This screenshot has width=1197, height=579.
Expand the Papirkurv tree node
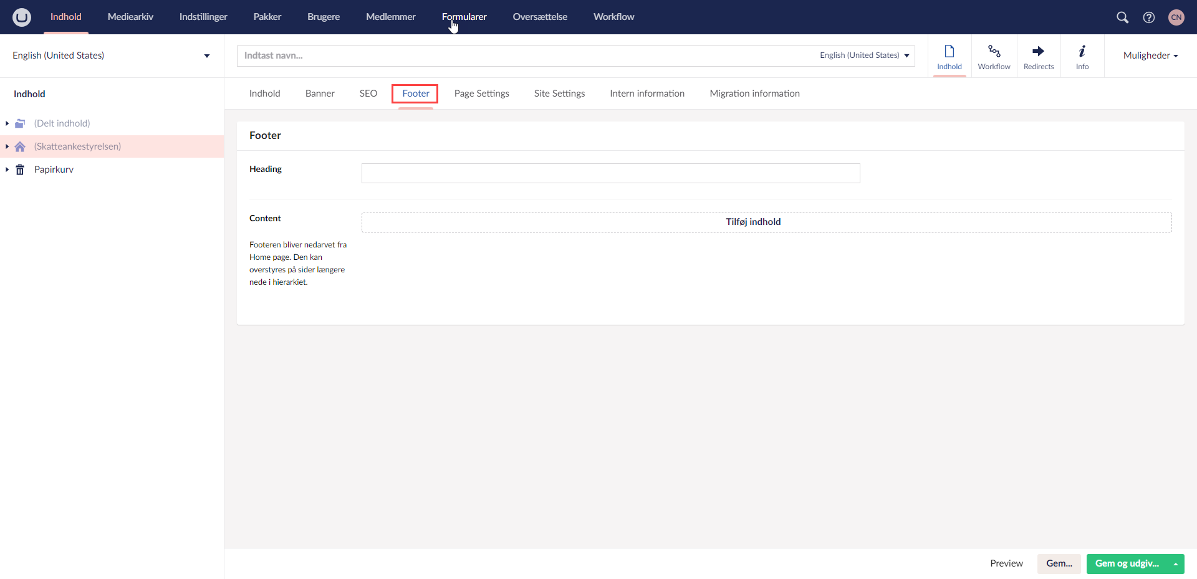(x=7, y=170)
